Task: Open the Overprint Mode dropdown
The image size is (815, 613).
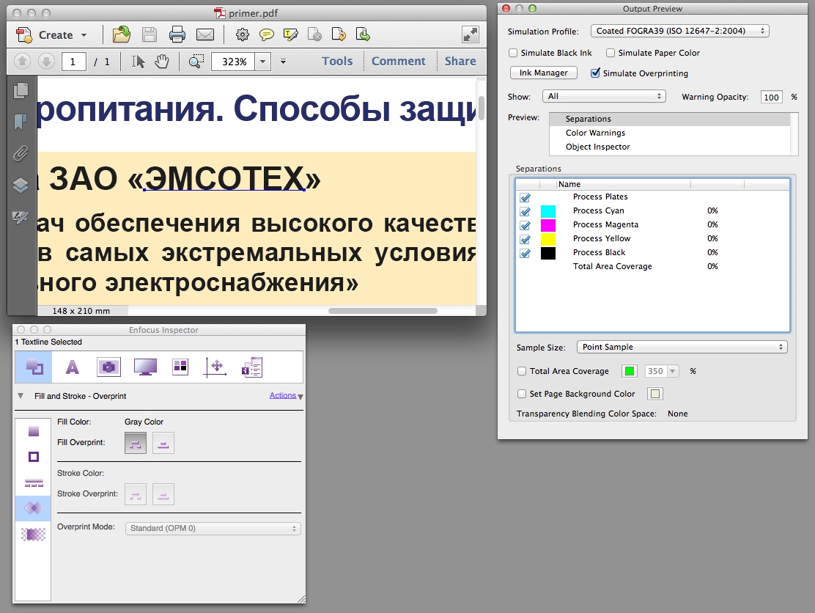Action: [x=213, y=528]
